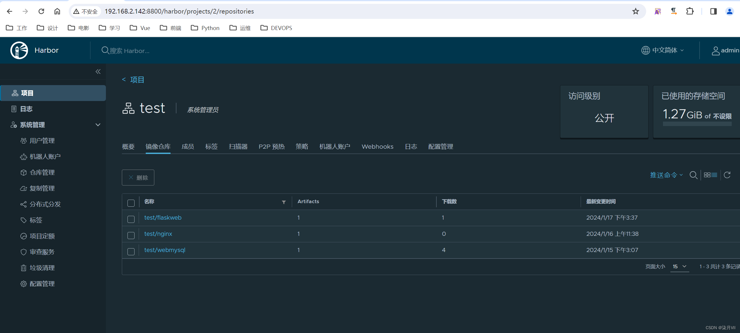This screenshot has height=333, width=740.
Task: Toggle the select-all checkbox in table header
Action: coord(131,203)
